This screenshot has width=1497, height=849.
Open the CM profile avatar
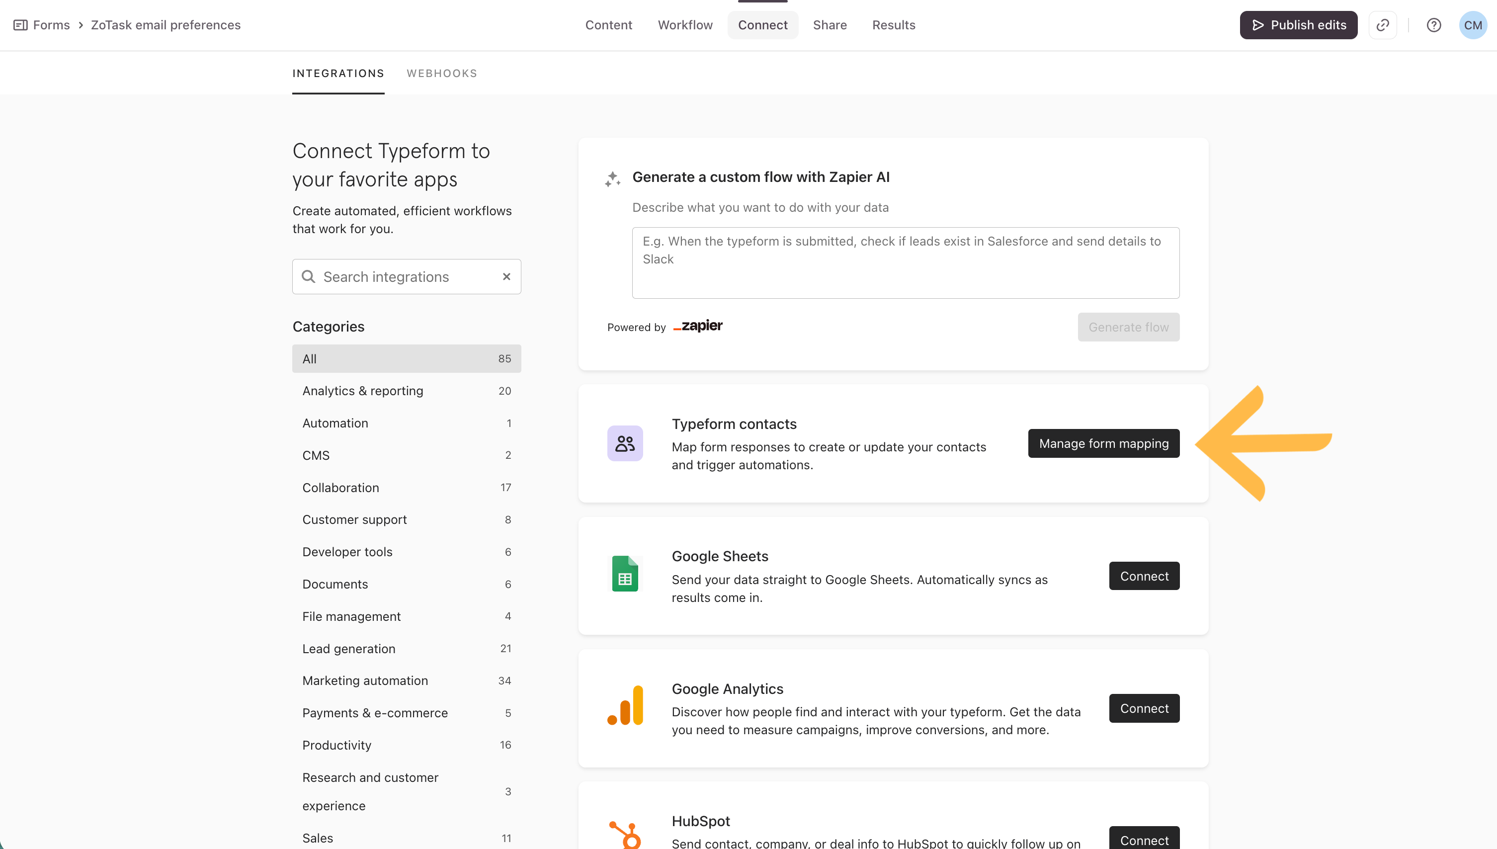click(1472, 25)
